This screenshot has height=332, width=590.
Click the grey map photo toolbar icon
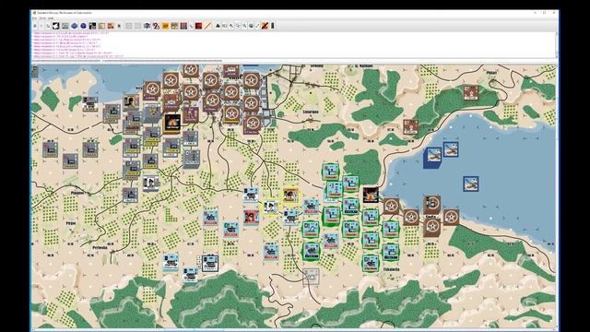tap(65, 26)
